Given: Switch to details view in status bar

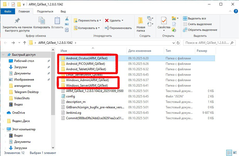Looking at the screenshot, I should [x=229, y=153].
